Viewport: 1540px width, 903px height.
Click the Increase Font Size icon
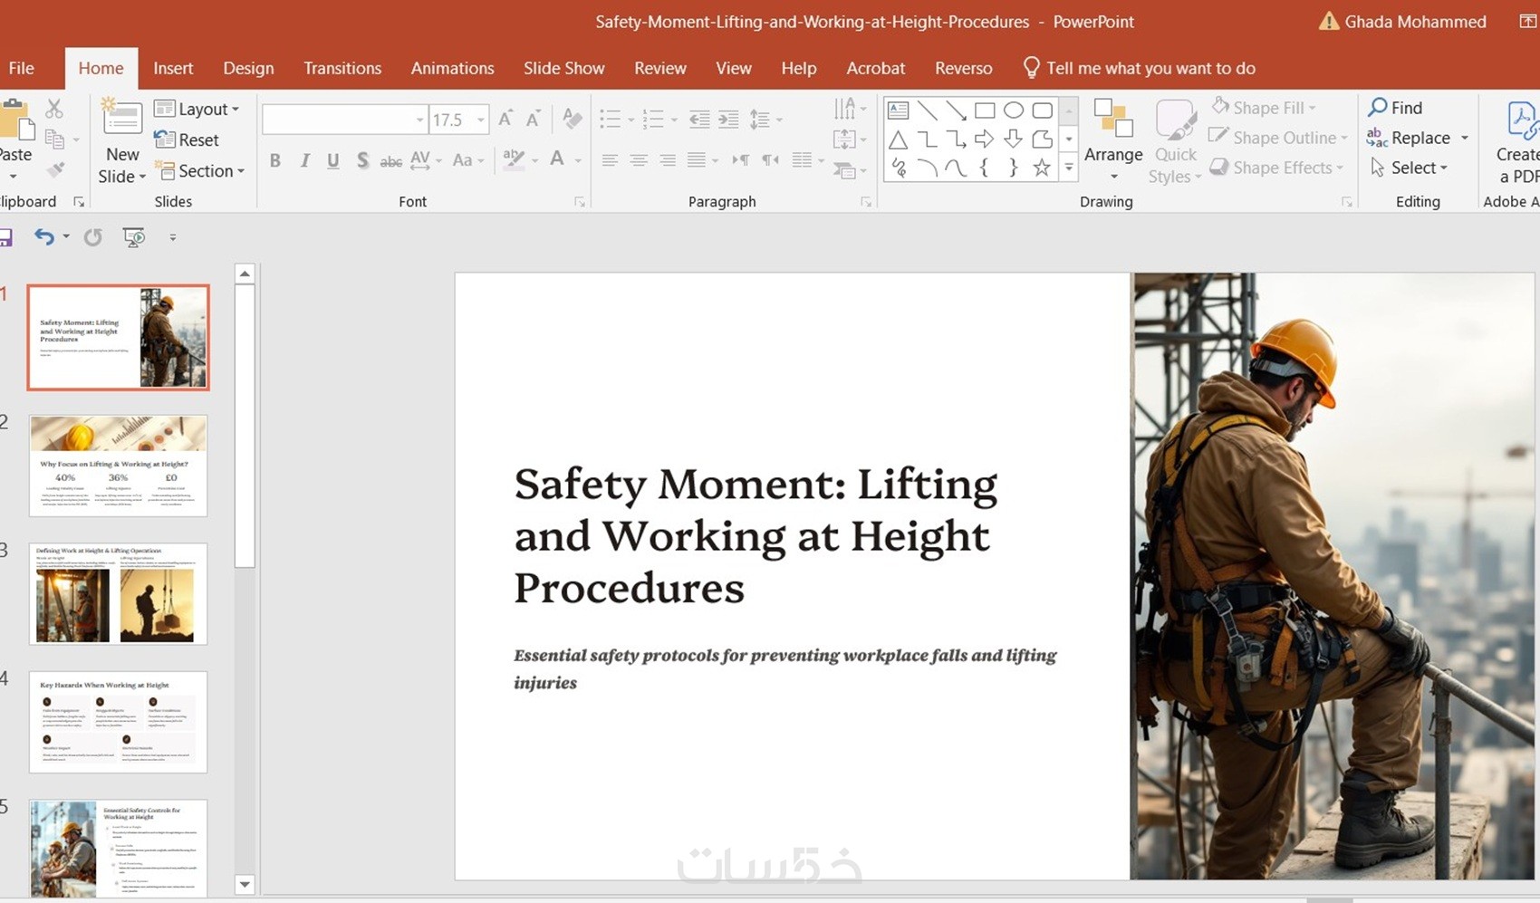click(x=505, y=119)
